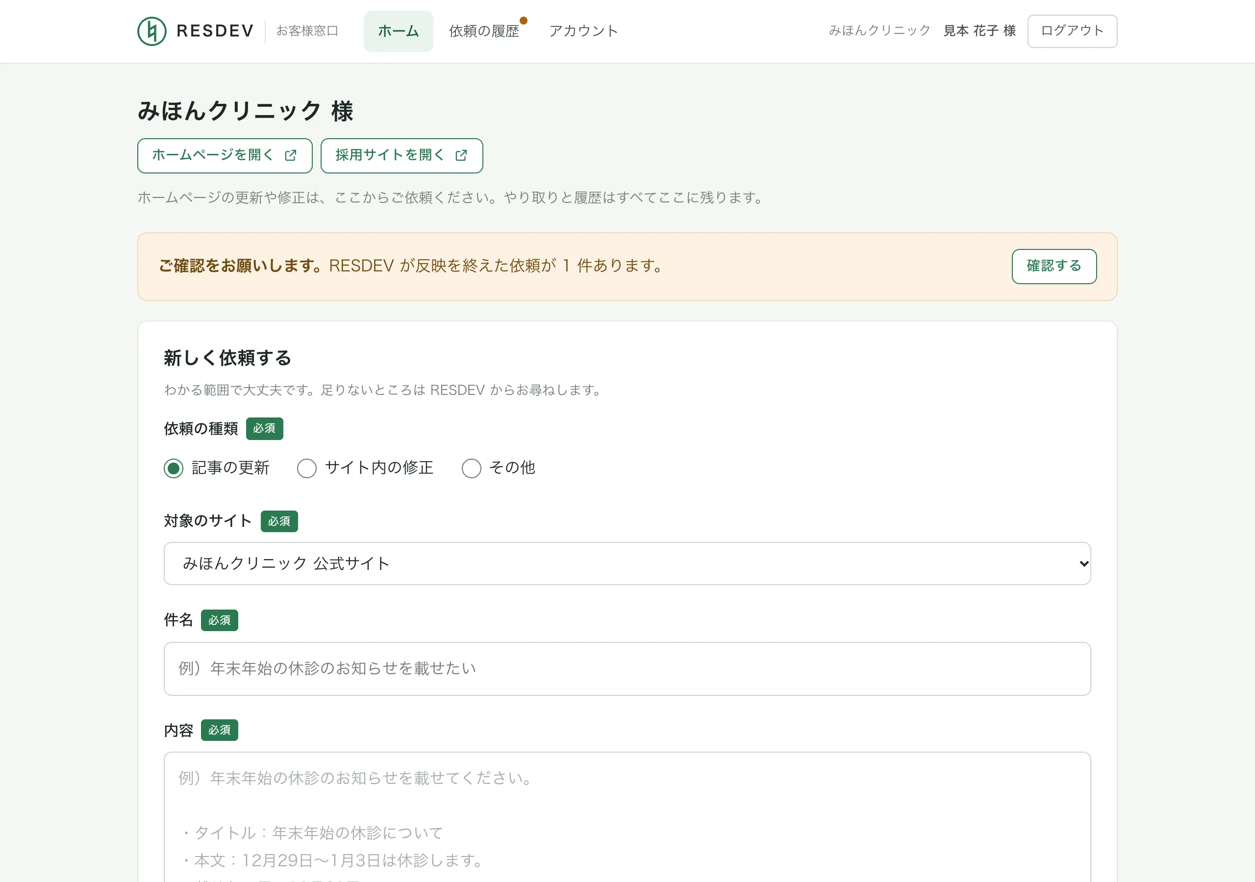Click the external-link icon on ホームページを開く
Viewport: 1255px width, 882px height.
[291, 156]
